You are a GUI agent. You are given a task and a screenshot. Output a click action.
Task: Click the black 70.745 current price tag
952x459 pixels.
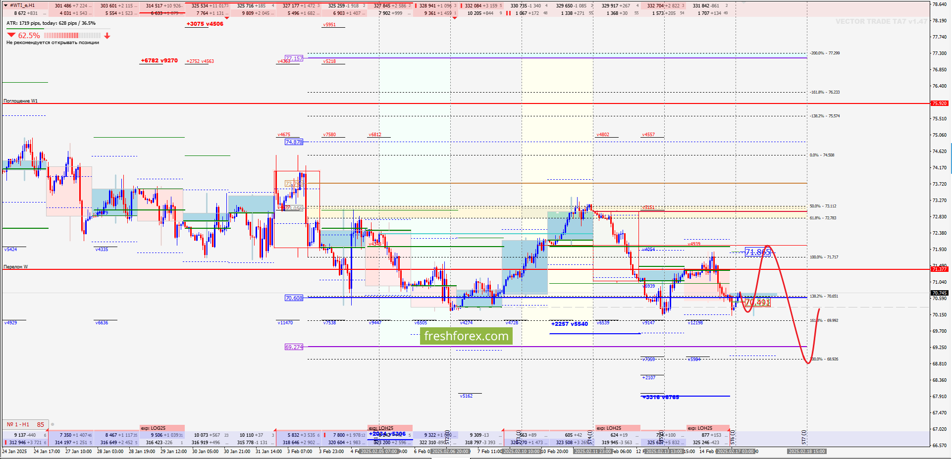(940, 293)
